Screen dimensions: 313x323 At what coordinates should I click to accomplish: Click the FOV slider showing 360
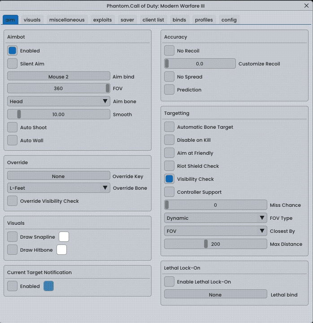click(59, 88)
